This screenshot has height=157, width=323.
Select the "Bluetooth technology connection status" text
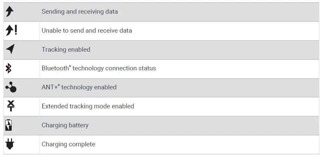[99, 68]
